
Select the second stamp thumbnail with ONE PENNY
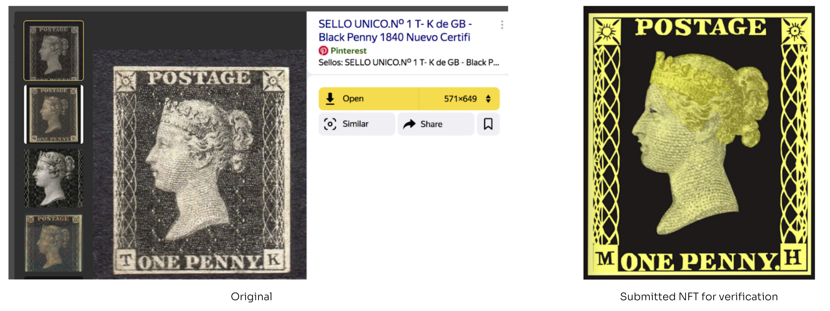pos(54,114)
